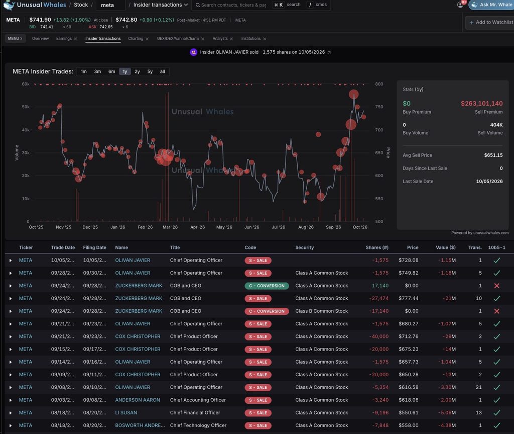514x434 pixels.
Task: Click the purple insider alert icon
Action: coord(193,52)
